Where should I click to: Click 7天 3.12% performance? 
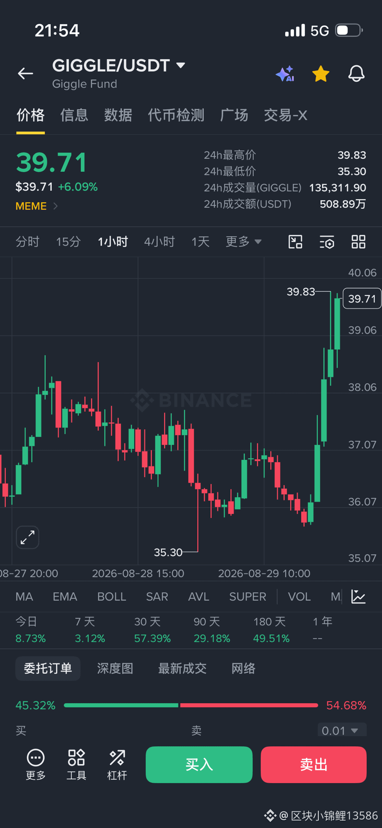[90, 630]
